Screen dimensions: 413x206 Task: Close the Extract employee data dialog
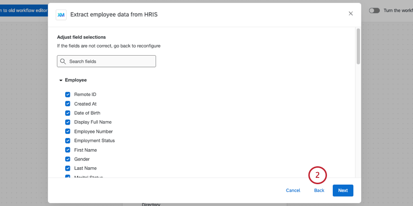[x=351, y=14]
